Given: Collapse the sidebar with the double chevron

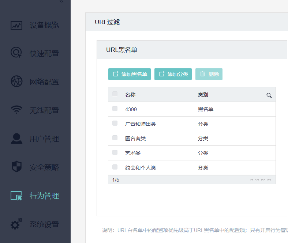Looking at the screenshot, I should pyautogui.click(x=61, y=1).
